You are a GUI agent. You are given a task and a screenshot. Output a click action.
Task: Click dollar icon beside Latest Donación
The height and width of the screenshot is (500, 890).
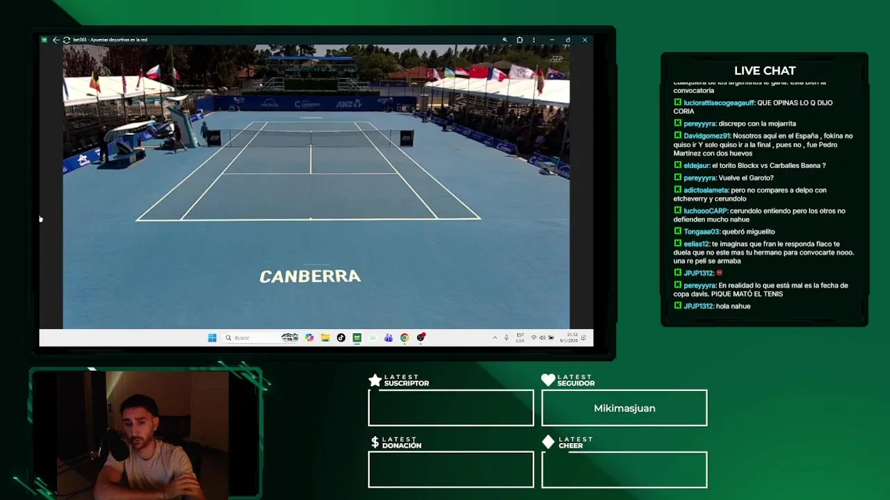point(375,442)
